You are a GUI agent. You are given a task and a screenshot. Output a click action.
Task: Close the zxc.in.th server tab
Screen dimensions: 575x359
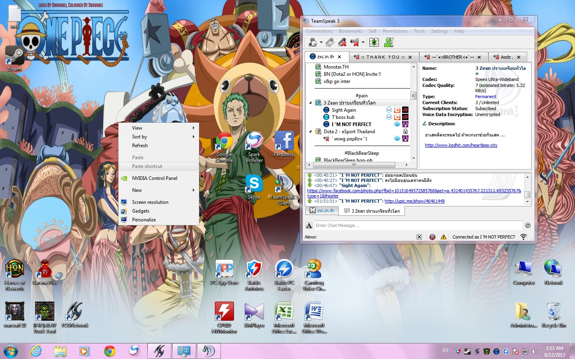pyautogui.click(x=339, y=57)
